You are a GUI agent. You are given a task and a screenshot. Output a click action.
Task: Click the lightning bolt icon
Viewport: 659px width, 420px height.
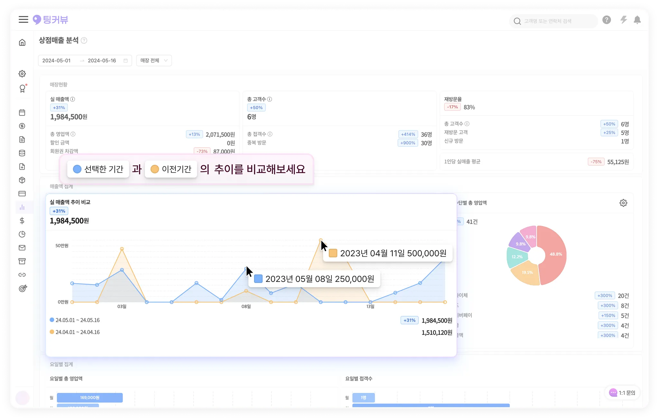(x=623, y=20)
